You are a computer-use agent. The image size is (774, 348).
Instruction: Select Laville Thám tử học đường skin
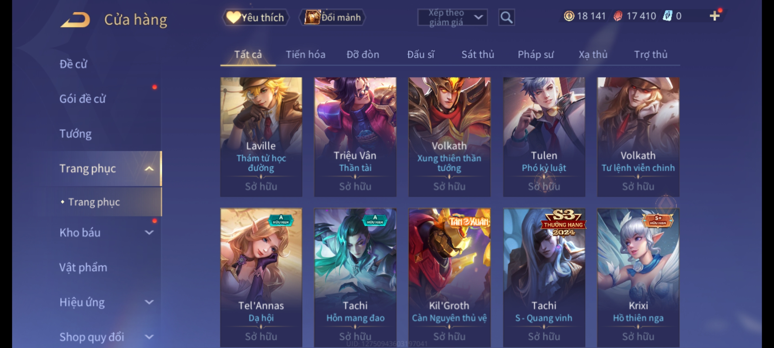[261, 137]
